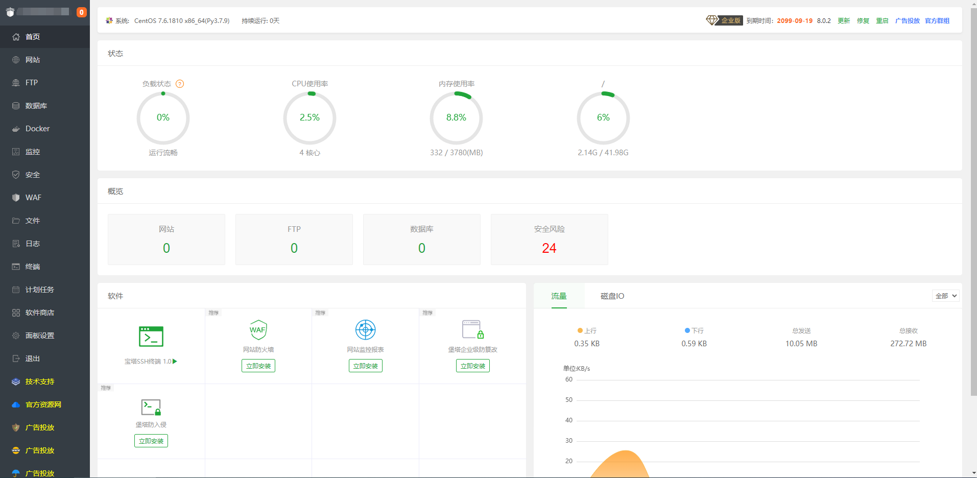Click the 堡塔企业级防篡改 lock icon
Image resolution: width=977 pixels, height=478 pixels.
473,330
